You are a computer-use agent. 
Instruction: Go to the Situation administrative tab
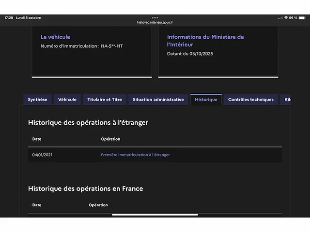(x=158, y=100)
